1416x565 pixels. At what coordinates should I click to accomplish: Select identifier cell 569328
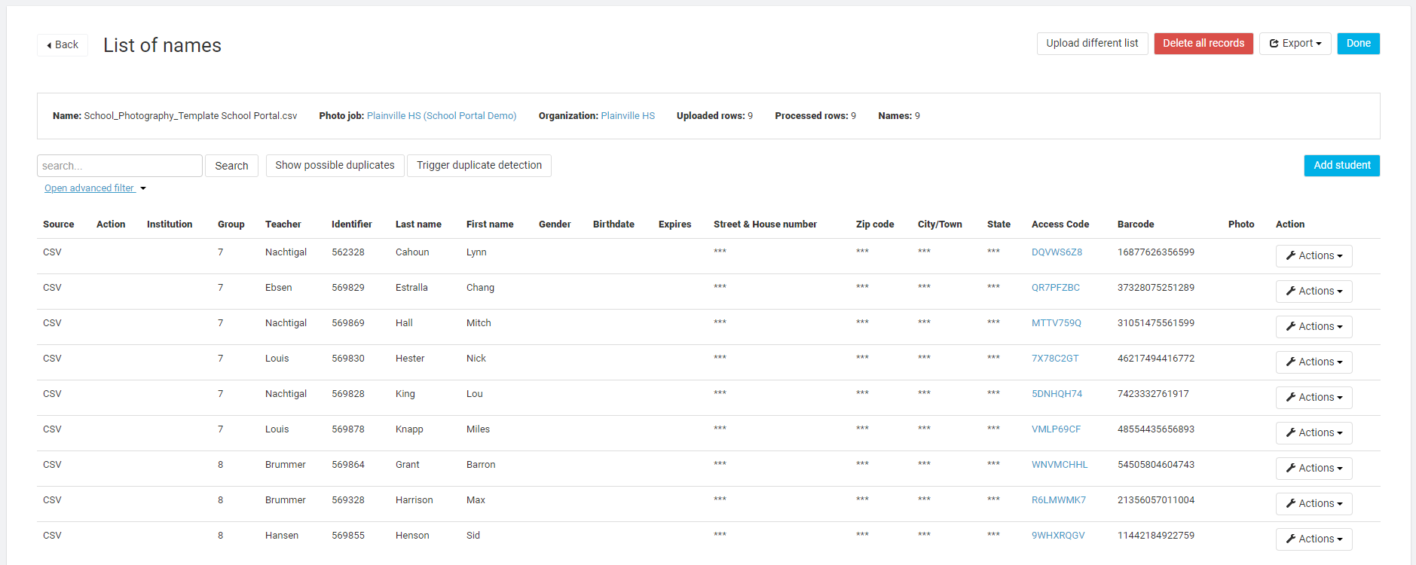[348, 500]
